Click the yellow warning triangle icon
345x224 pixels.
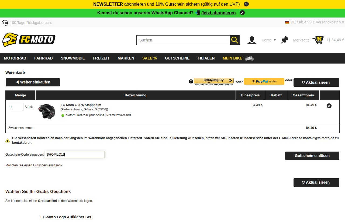tap(8, 140)
